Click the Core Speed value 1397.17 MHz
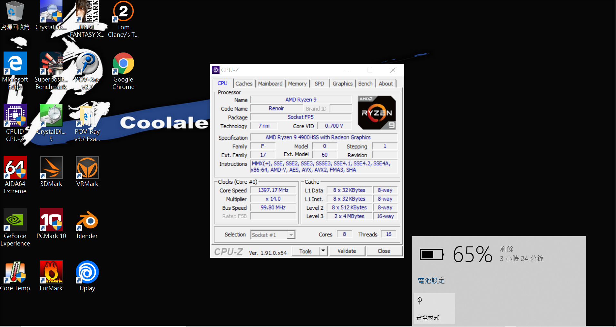616x327 pixels. click(273, 190)
